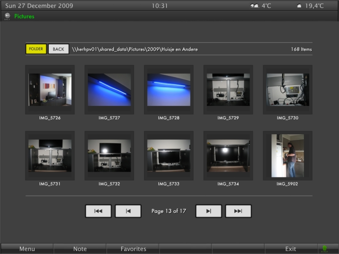Jump to the first page of pictures
339x254 pixels.
(98, 211)
